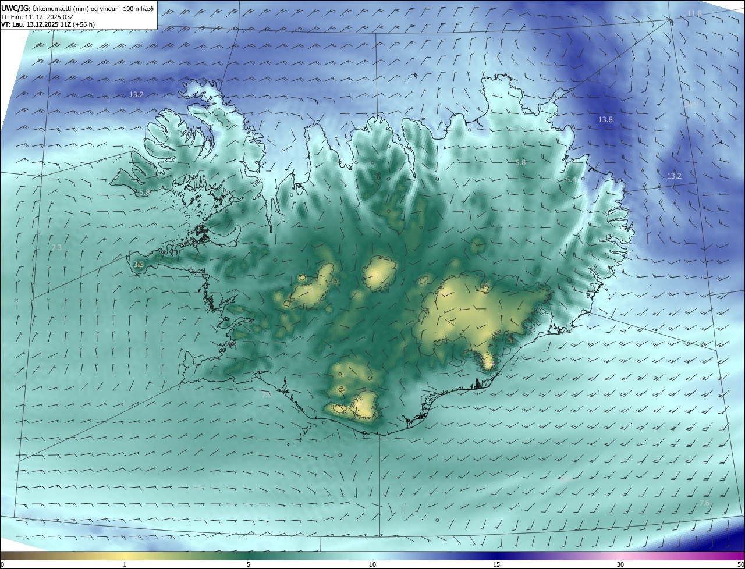The image size is (745, 569).
Task: Select the 'VT: Lau. 13.12.2025 11Z (+56 h)' line
Action: pos(48,24)
